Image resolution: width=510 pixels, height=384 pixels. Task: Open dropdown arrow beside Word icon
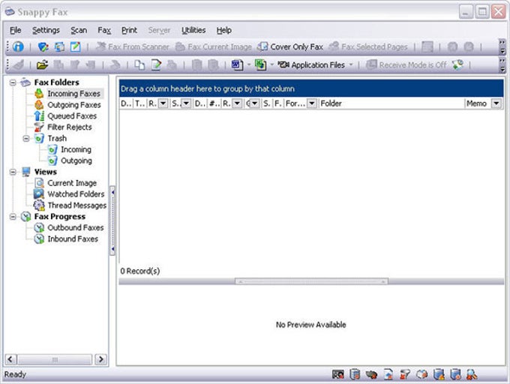tap(249, 64)
